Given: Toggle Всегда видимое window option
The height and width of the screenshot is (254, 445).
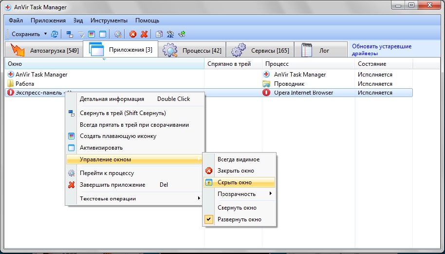Looking at the screenshot, I should coord(240,159).
